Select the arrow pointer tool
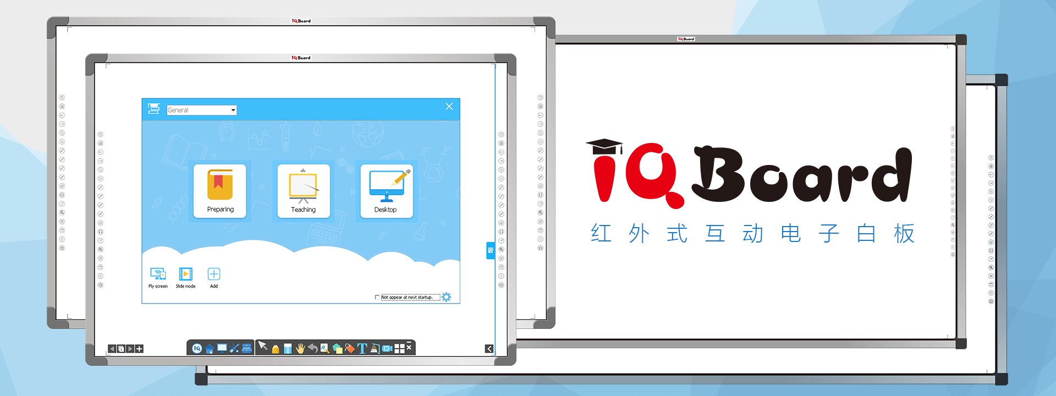Screen dimensions: 1056x396 pyautogui.click(x=263, y=346)
